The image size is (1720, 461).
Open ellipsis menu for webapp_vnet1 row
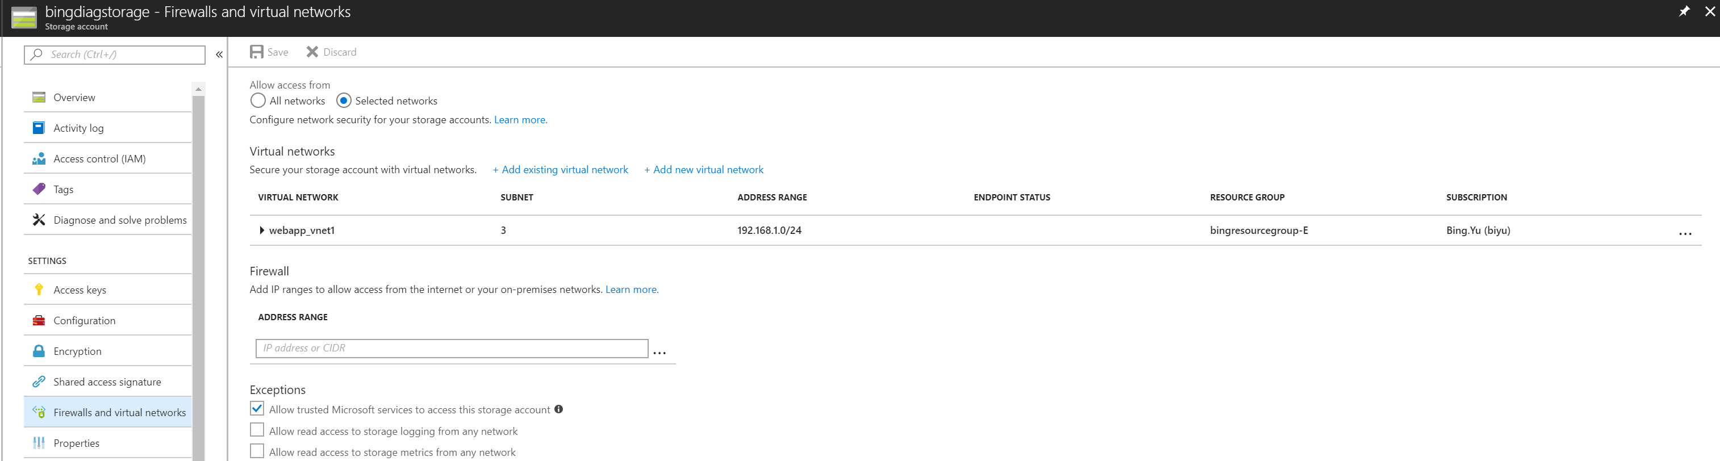(1685, 233)
